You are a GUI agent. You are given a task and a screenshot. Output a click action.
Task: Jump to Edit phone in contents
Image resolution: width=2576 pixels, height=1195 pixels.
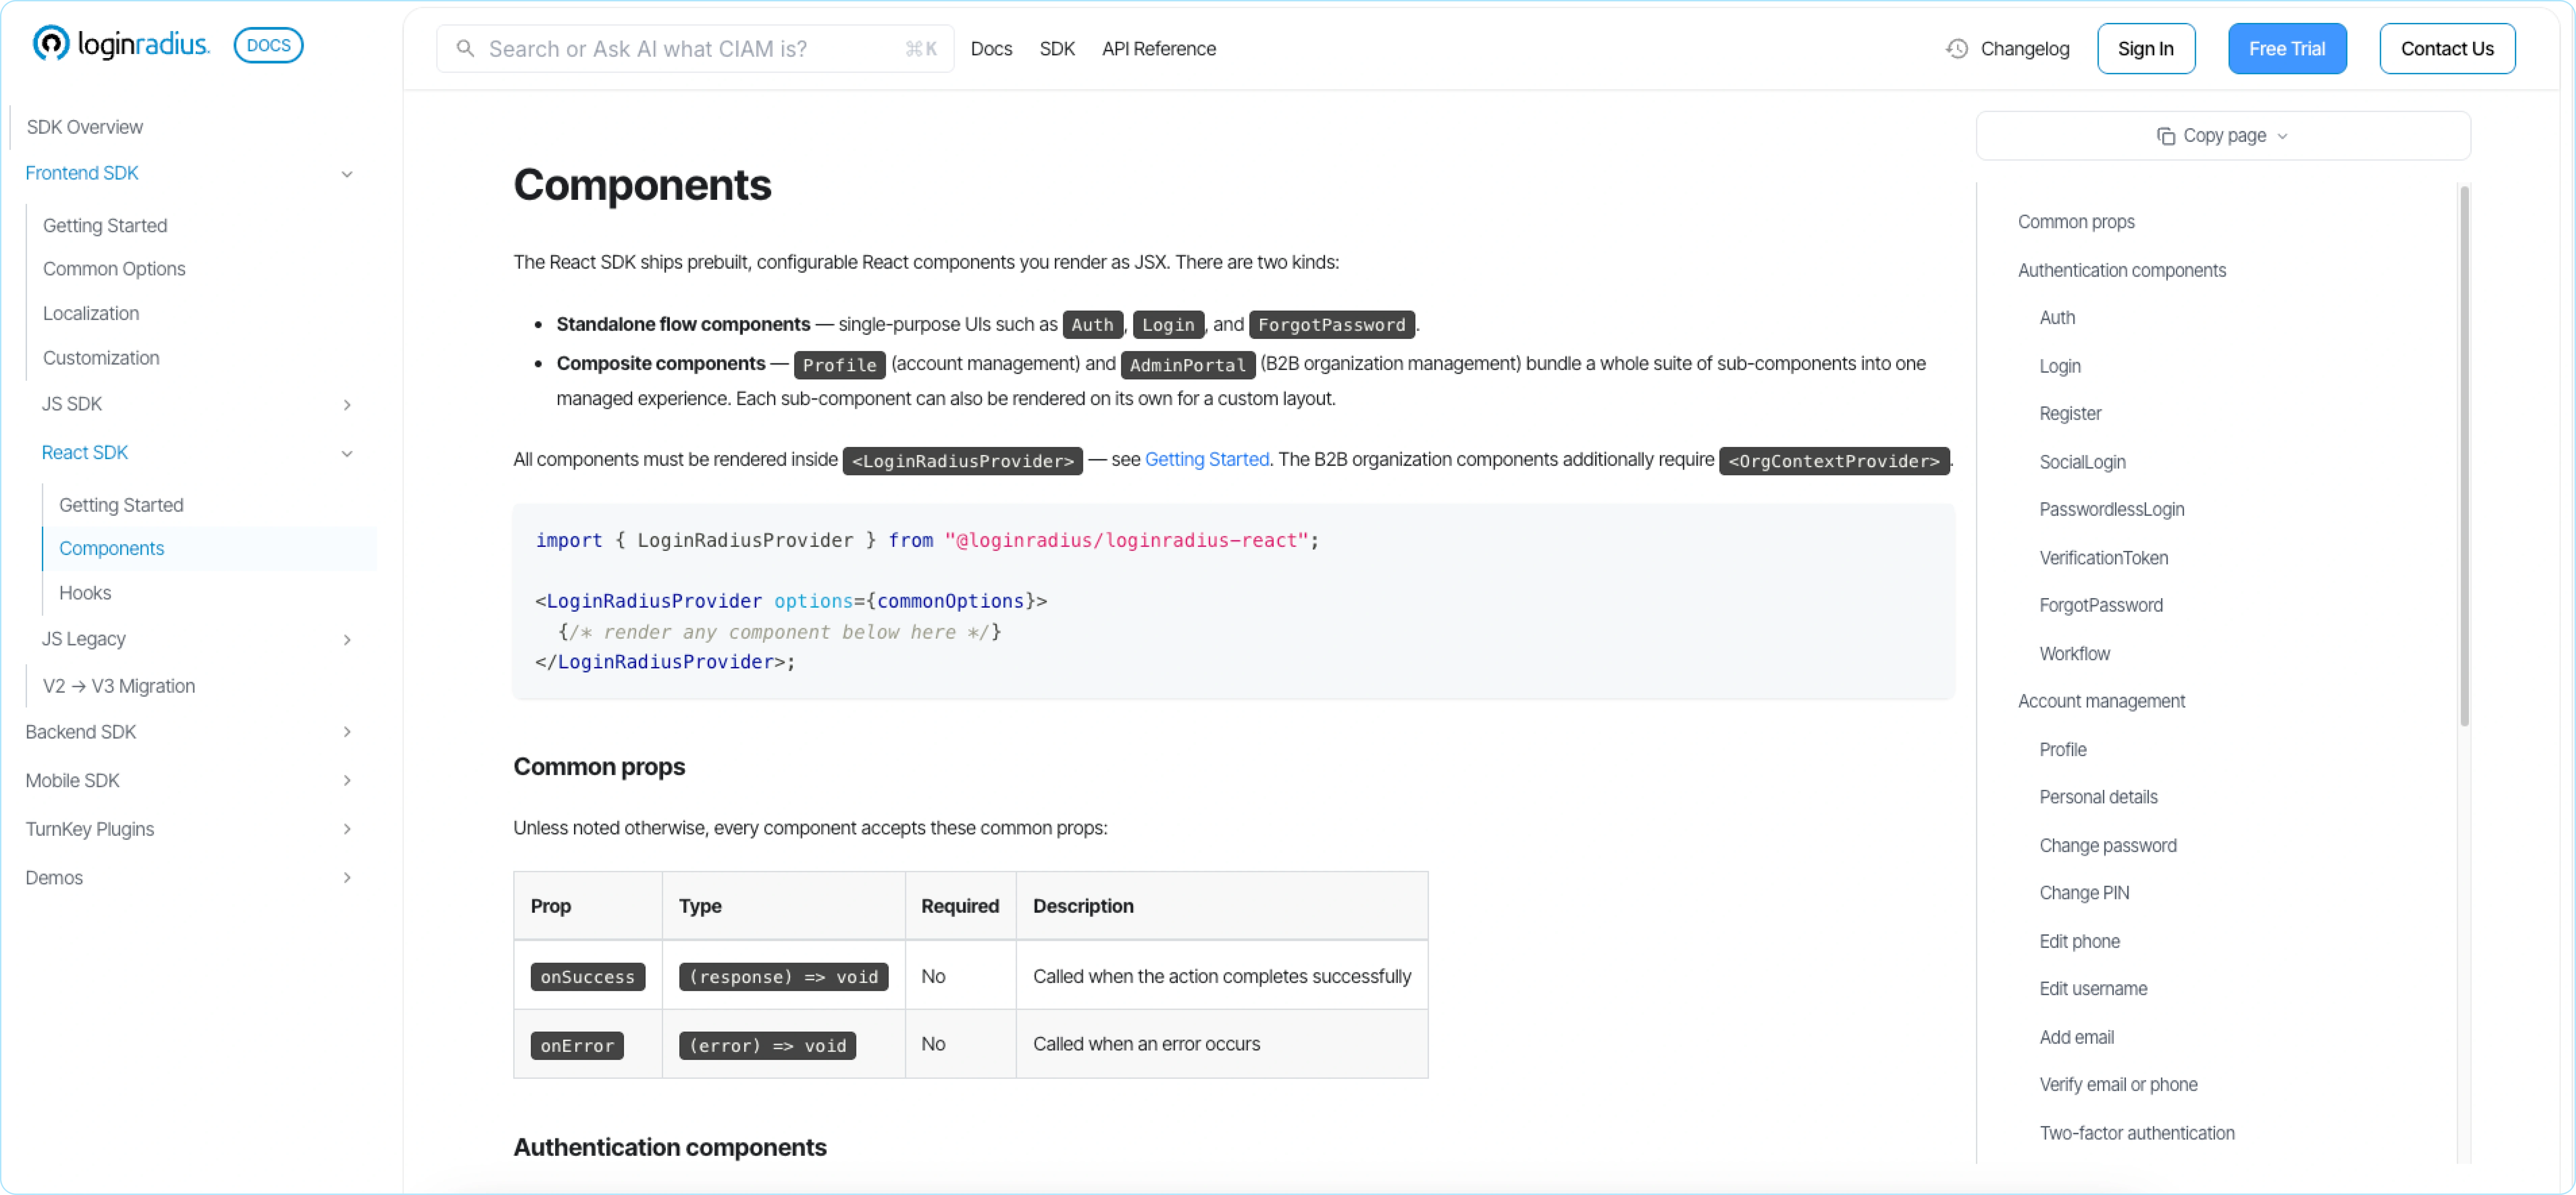2080,942
